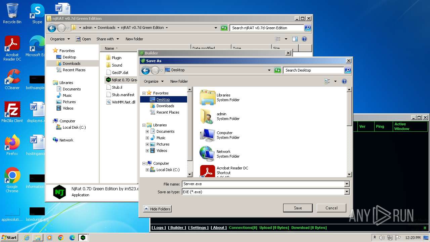Open the Desktop address bar dropdown arrow
Viewport: 430px width, 242px height.
pos(269,70)
